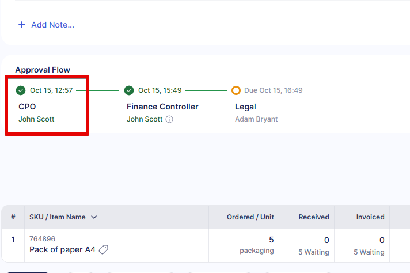Click the Invoiced column header
Image resolution: width=410 pixels, height=273 pixels.
[370, 217]
